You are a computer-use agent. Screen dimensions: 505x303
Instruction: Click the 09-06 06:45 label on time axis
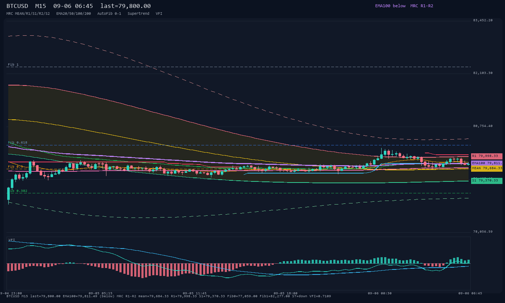click(x=470, y=293)
